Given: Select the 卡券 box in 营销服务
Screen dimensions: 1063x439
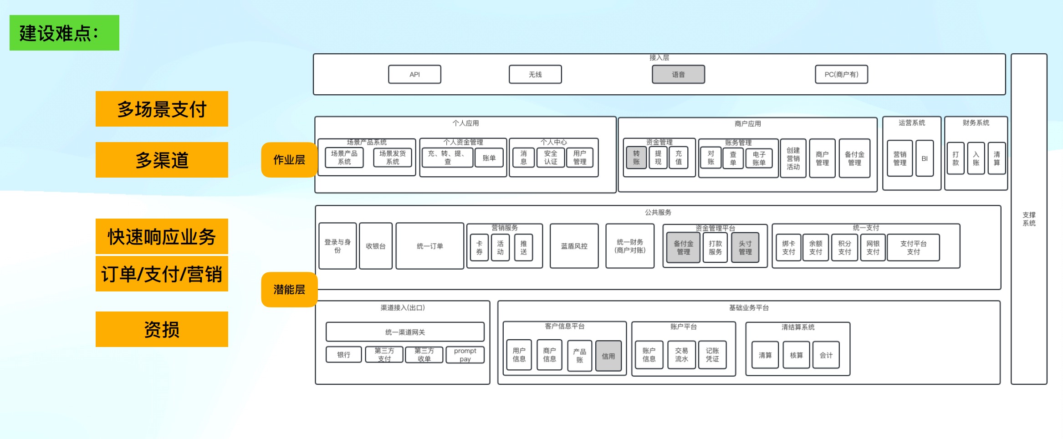Looking at the screenshot, I should [x=479, y=247].
